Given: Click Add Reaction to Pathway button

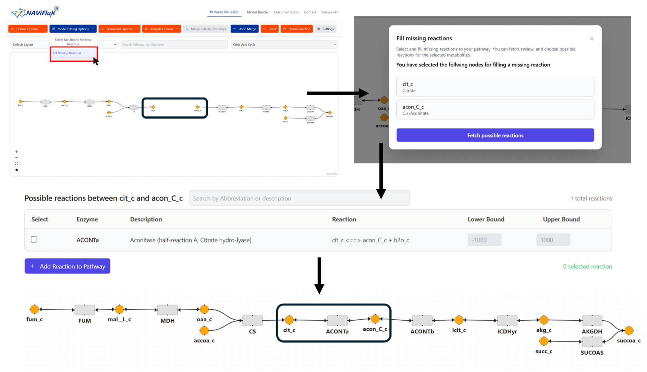Looking at the screenshot, I should pyautogui.click(x=67, y=266).
